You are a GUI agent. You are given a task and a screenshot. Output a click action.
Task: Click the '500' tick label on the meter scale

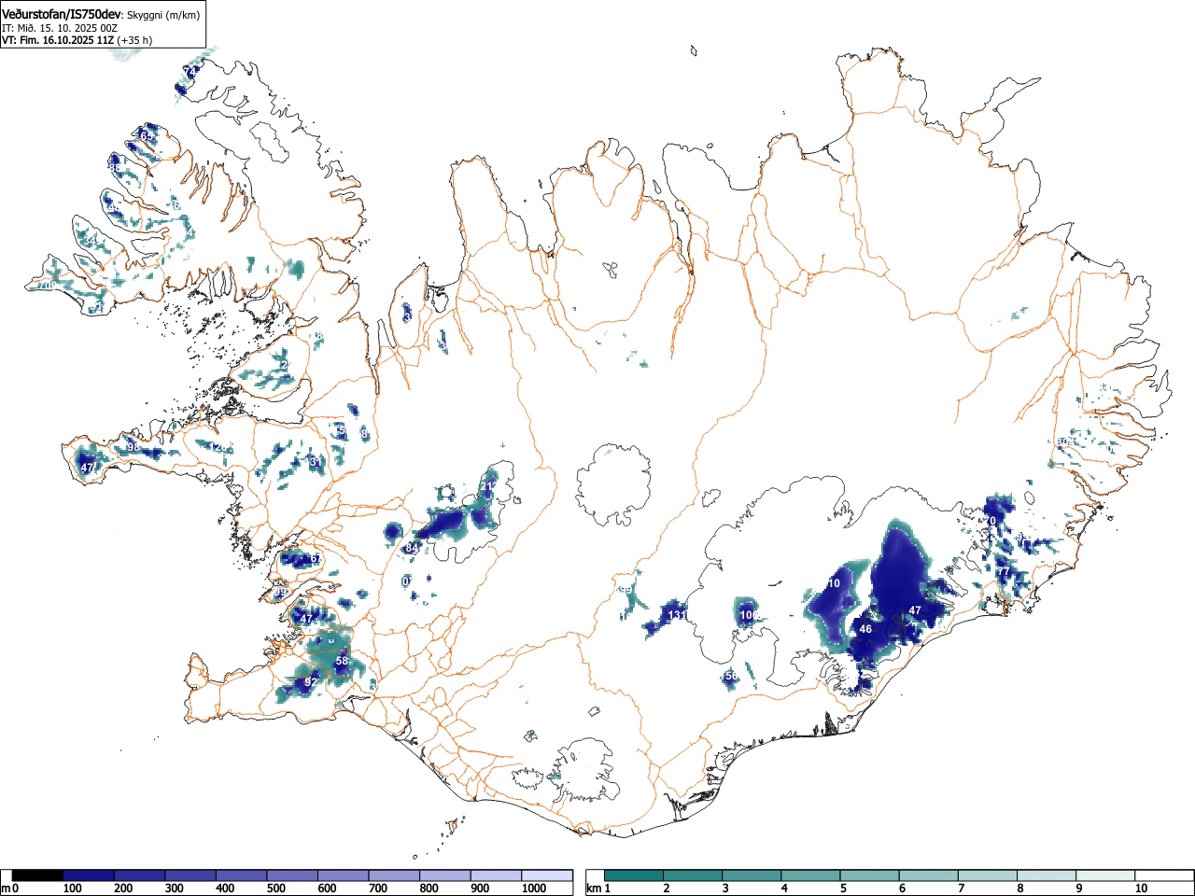pos(275,889)
